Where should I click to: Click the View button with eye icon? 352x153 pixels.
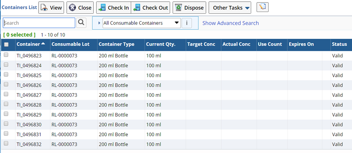(51, 7)
